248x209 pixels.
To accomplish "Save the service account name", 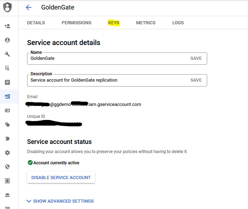I will click(196, 58).
